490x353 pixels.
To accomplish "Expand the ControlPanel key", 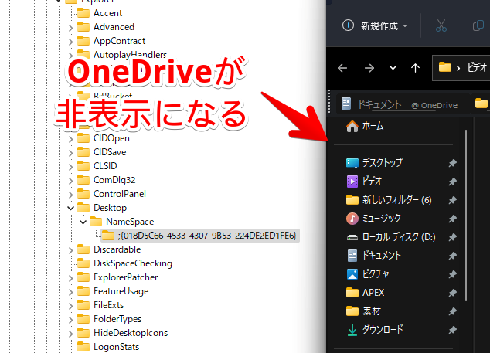I will coord(71,195).
